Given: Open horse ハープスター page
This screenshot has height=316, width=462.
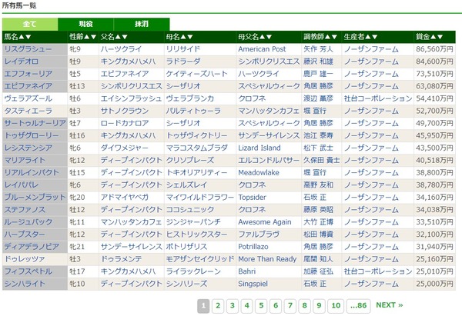Looking at the screenshot, I should pos(25,235).
